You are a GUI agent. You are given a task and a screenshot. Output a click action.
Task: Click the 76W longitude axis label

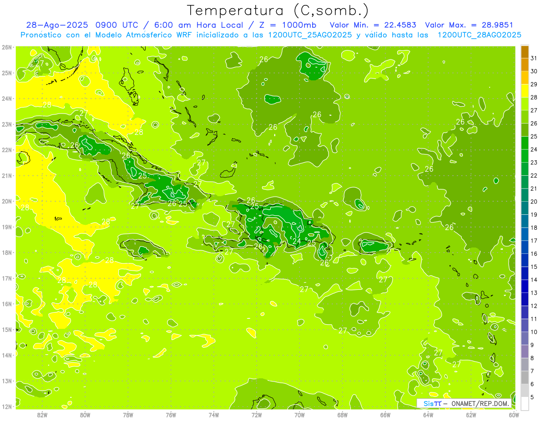tap(171, 415)
